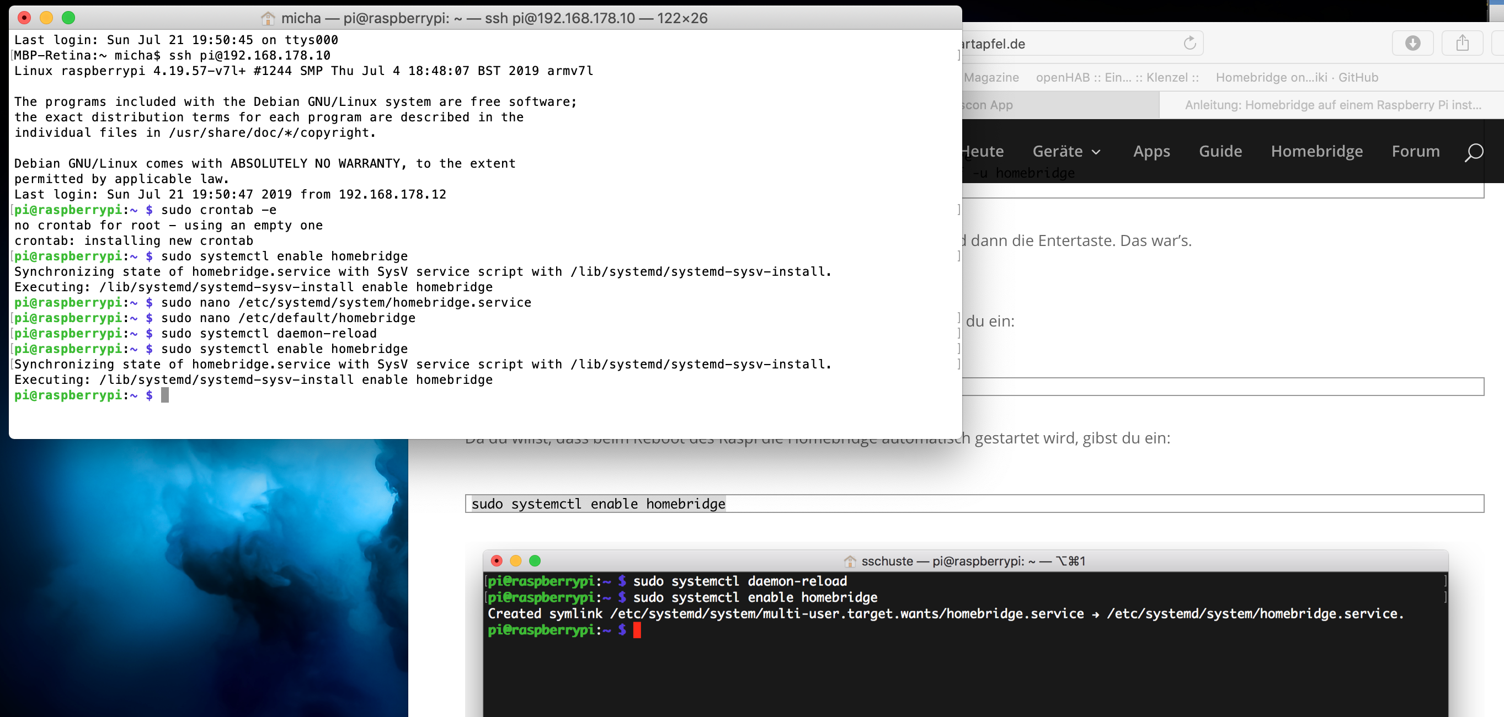1504x717 pixels.
Task: Open the Guide navigation item
Action: tap(1220, 151)
